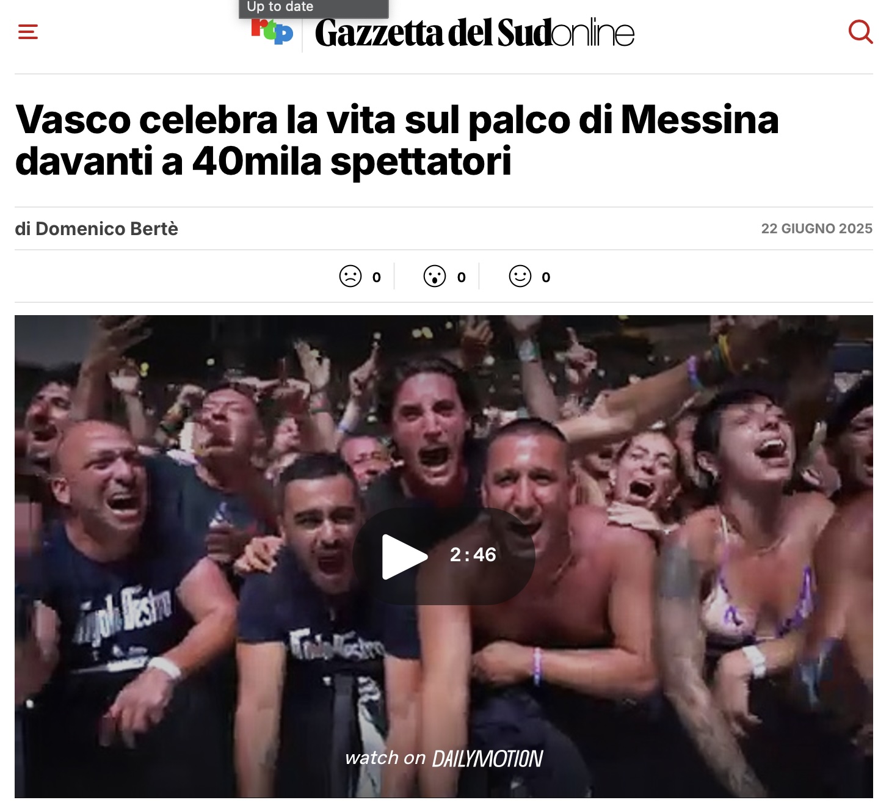The height and width of the screenshot is (811, 889).
Task: Open the watch on Dailymotion link
Action: pos(444,758)
